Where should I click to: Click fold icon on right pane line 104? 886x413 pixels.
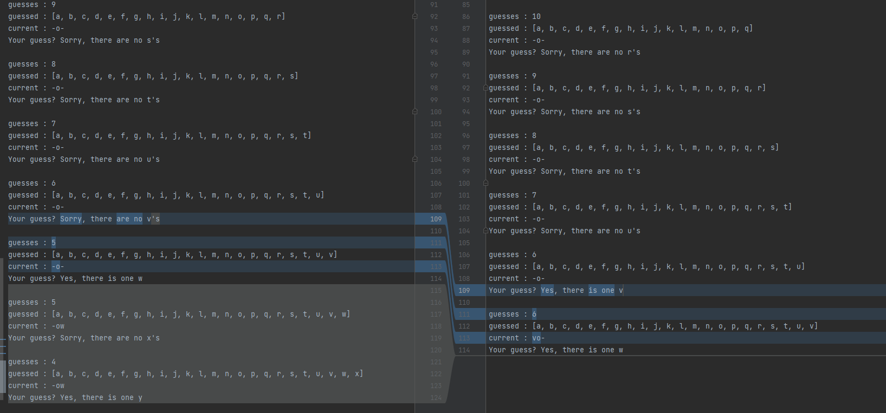[486, 231]
